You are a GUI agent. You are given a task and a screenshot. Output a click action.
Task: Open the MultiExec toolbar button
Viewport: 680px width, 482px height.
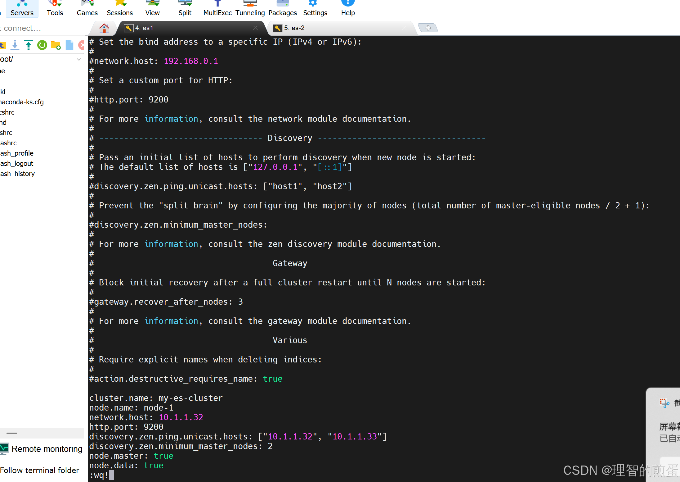pyautogui.click(x=217, y=8)
